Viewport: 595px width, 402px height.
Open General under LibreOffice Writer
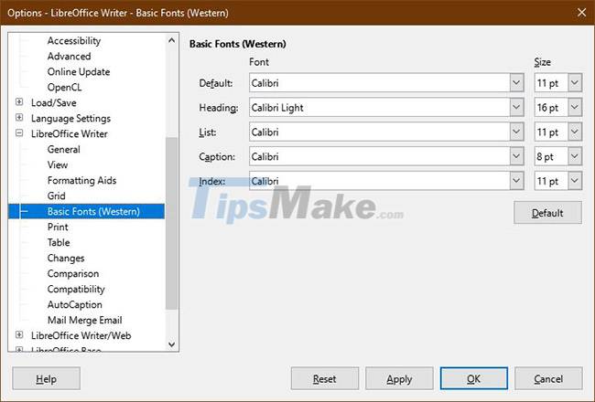pos(64,149)
